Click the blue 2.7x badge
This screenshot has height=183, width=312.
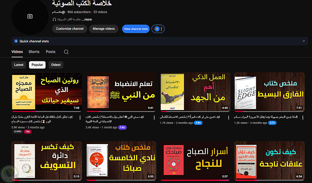coord(272,123)
